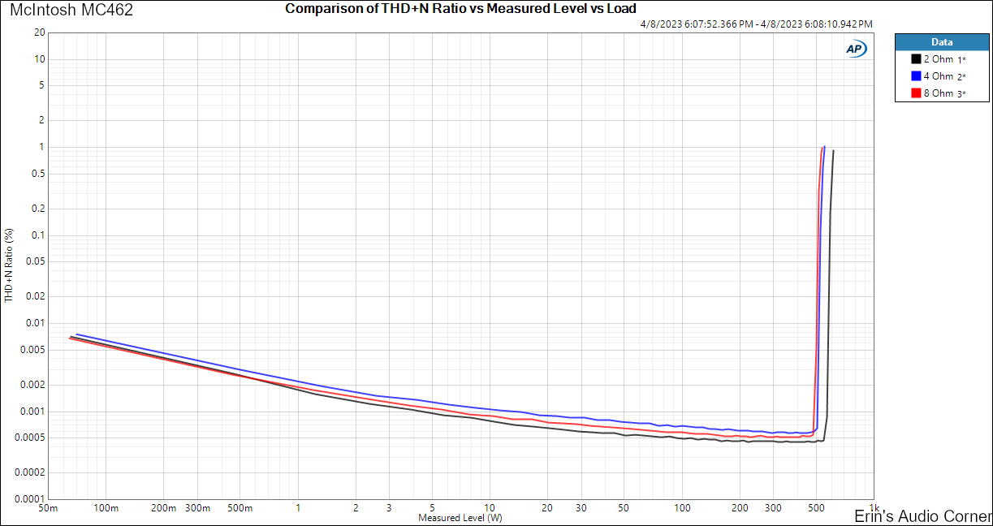Click the "Measured Level (W)" horizontal axis label
993x526 pixels.
(460, 517)
